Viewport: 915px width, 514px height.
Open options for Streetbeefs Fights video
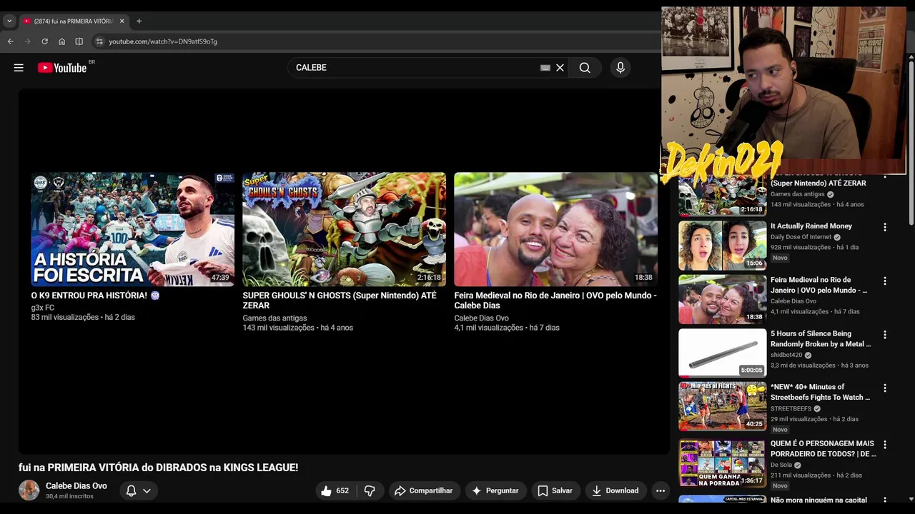885,388
